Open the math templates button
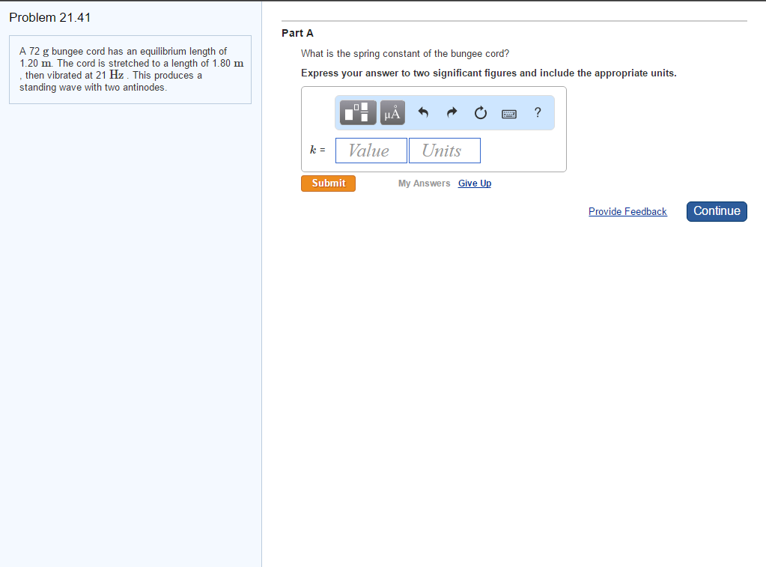 point(358,113)
